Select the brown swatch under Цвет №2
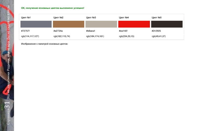The height and width of the screenshot is (131, 197). click(x=69, y=24)
